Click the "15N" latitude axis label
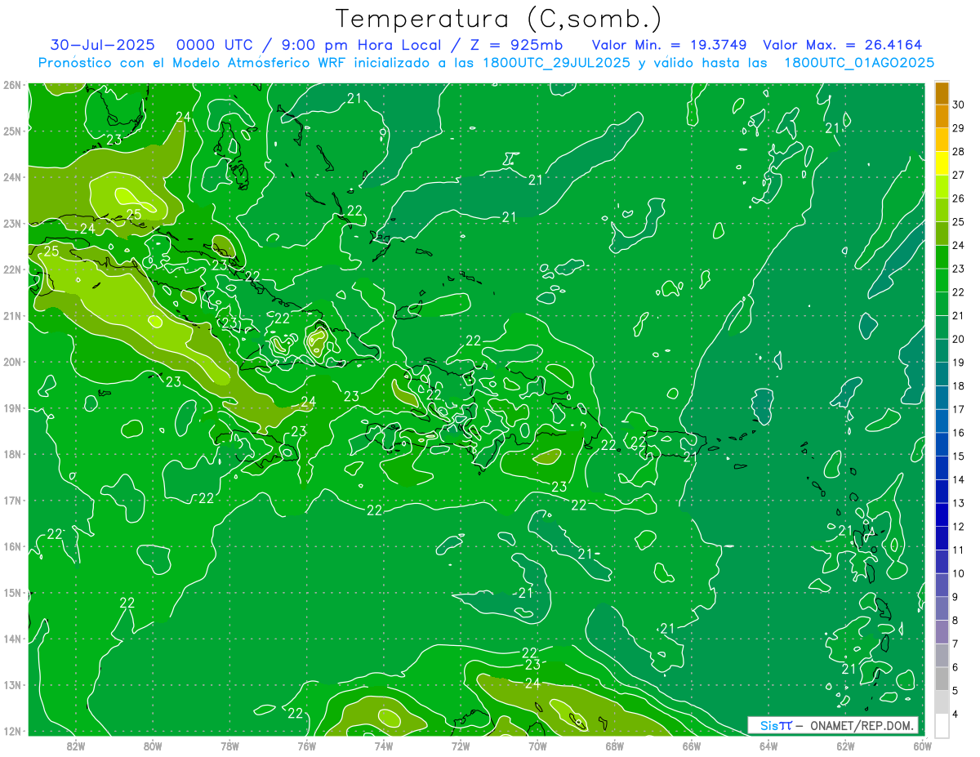The height and width of the screenshot is (757, 980). pos(11,593)
